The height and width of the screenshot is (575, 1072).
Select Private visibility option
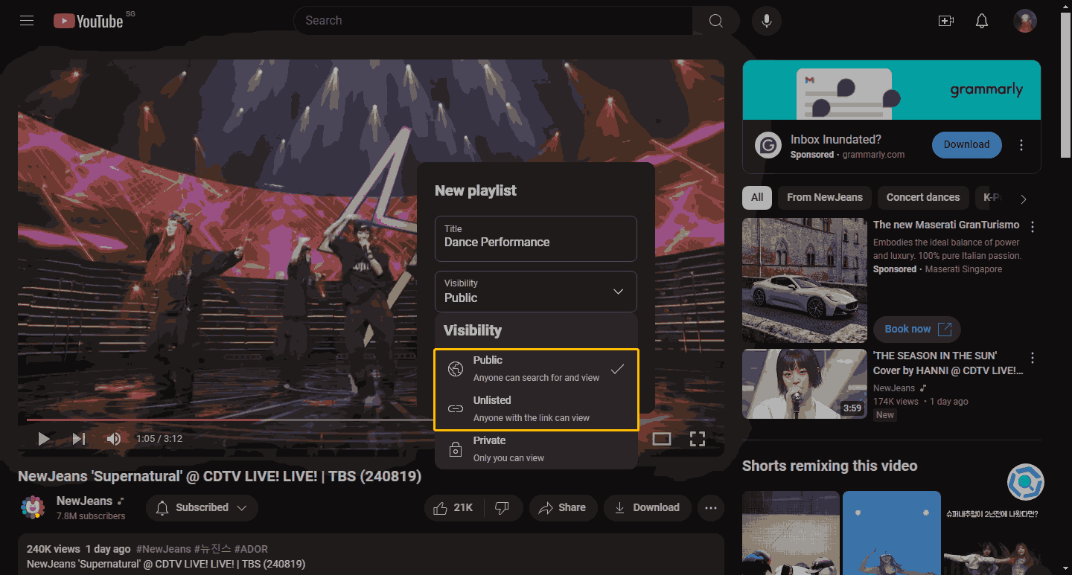536,449
